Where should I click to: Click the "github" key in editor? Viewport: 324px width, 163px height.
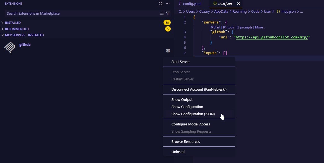click(219, 32)
